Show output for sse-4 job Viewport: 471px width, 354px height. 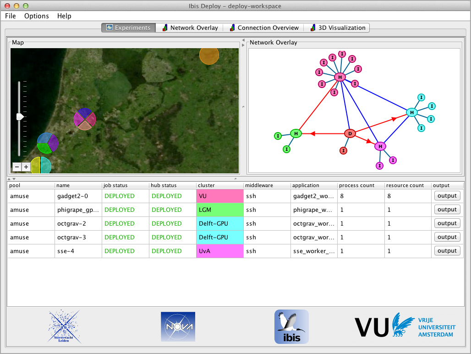tap(447, 251)
